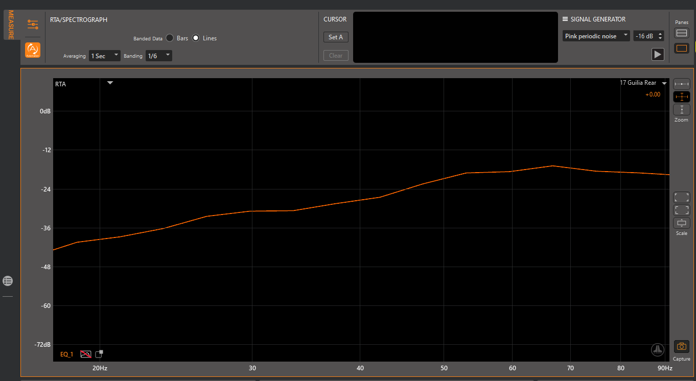Start the signal generator with play button
Image resolution: width=696 pixels, height=381 pixels.
click(x=658, y=54)
